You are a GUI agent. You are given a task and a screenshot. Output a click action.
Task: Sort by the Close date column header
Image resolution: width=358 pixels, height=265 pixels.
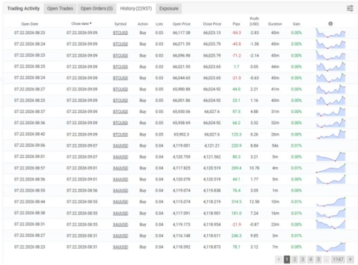(x=81, y=24)
